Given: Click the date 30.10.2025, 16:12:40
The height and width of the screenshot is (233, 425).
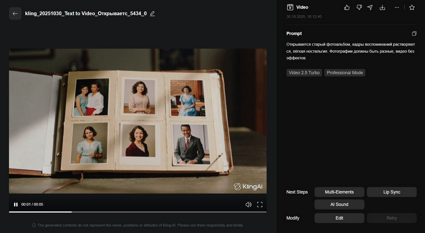Looking at the screenshot, I should pos(304,17).
